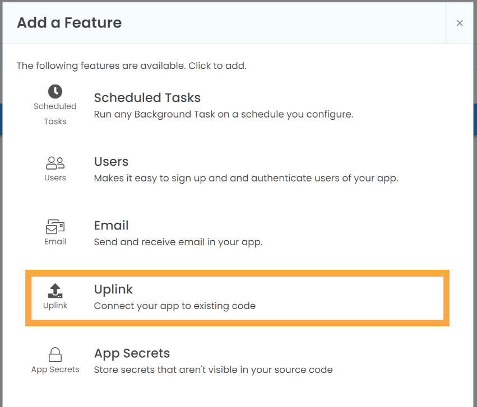Add the Users feature to your app
The width and height of the screenshot is (477, 407).
[x=224, y=169]
